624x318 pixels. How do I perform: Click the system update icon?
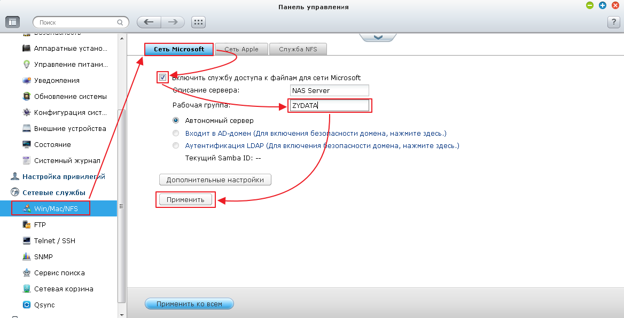[26, 96]
